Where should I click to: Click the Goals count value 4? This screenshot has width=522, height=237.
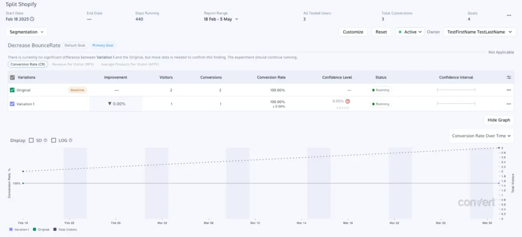(x=469, y=19)
